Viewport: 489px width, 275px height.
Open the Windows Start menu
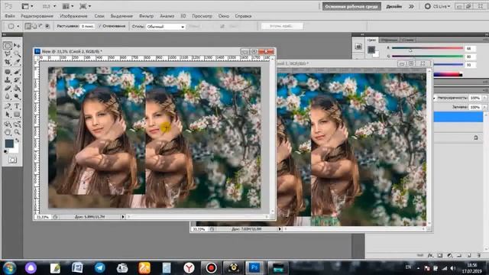[9, 268]
